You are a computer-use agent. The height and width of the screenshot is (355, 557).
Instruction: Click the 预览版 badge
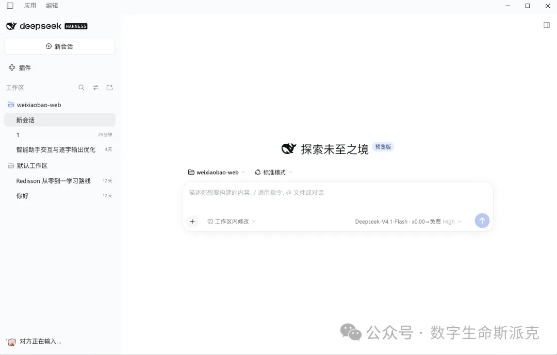(383, 147)
